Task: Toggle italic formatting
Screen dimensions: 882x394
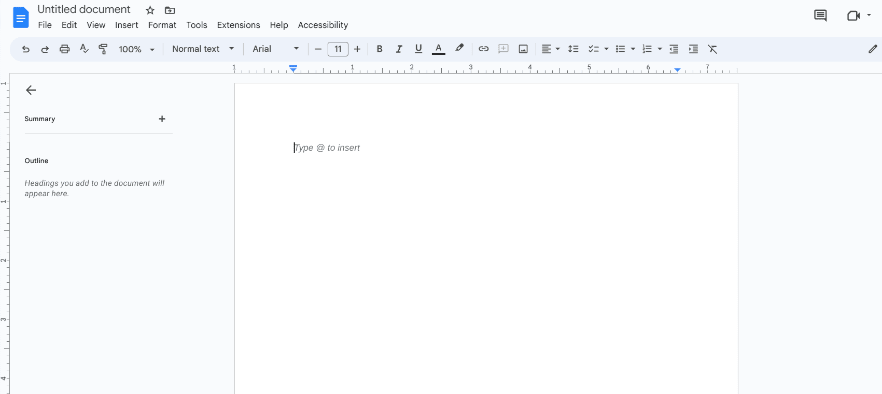Action: coord(399,49)
